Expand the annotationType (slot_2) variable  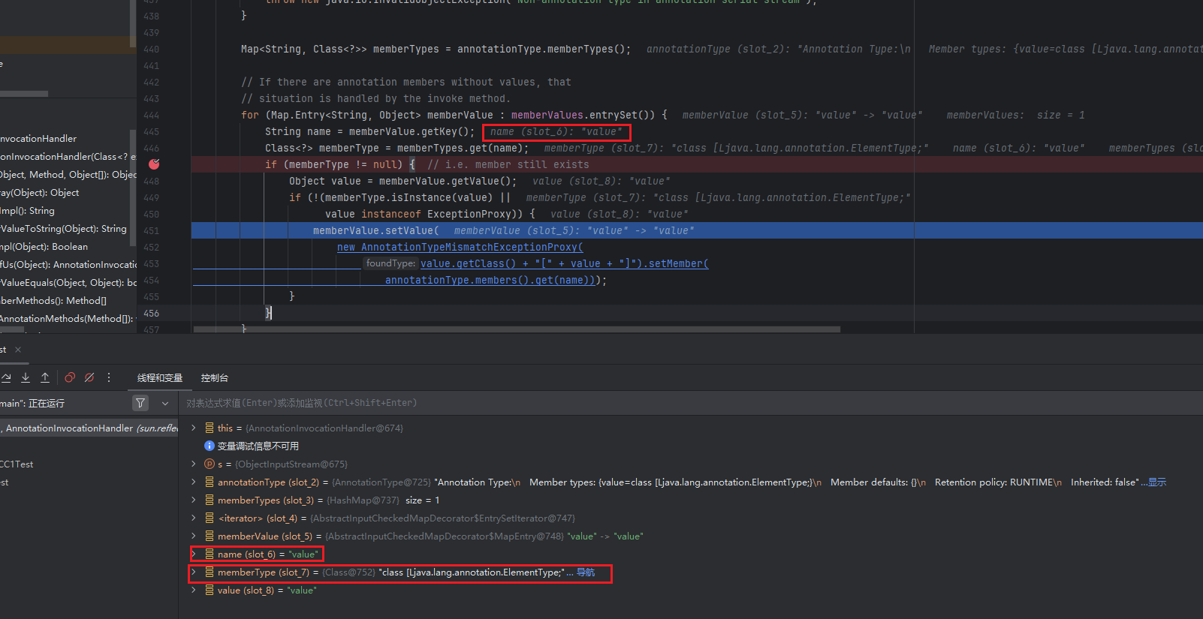pyautogui.click(x=194, y=482)
